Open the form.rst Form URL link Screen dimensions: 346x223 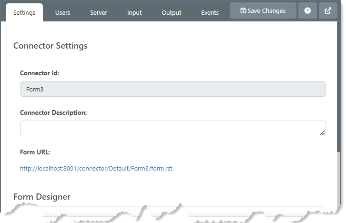pos(96,169)
